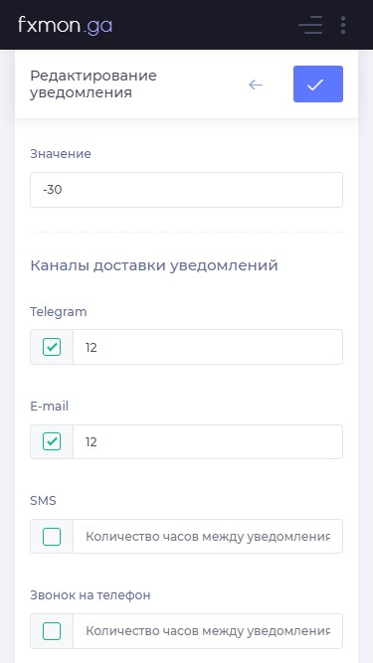Click the Telegram hours input field
This screenshot has height=663, width=373.
coord(208,347)
